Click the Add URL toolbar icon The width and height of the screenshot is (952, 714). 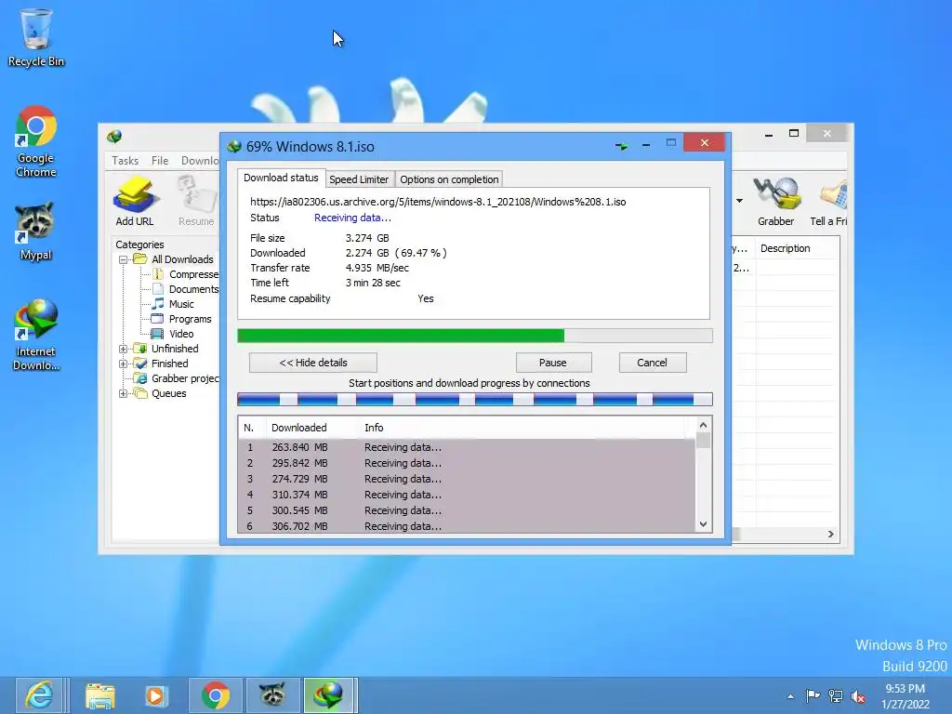135,201
